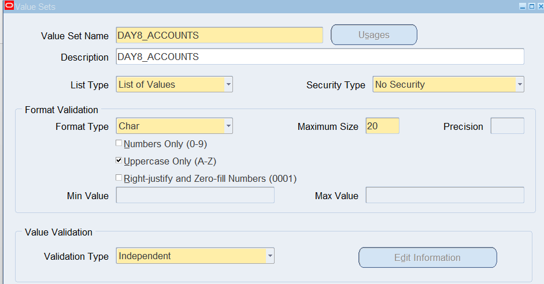Maximize the Value Sets window
The height and width of the screenshot is (284, 544).
pyautogui.click(x=531, y=6)
